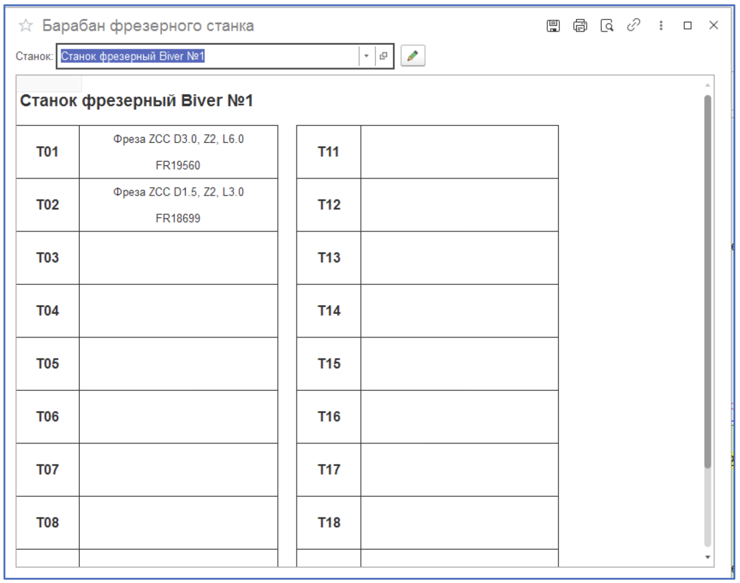The height and width of the screenshot is (583, 740).
Task: Click the scrollbar down arrow
Action: tap(707, 557)
